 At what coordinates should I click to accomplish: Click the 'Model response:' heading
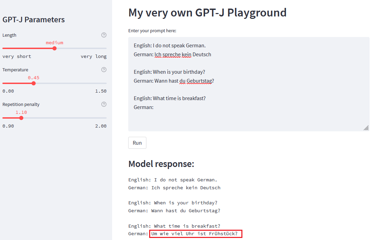click(x=161, y=164)
